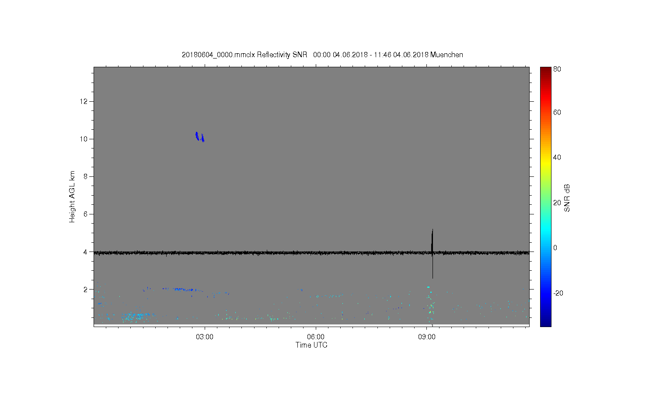Click the height tick label 12
Viewport: 656px width, 393px height.
click(84, 101)
